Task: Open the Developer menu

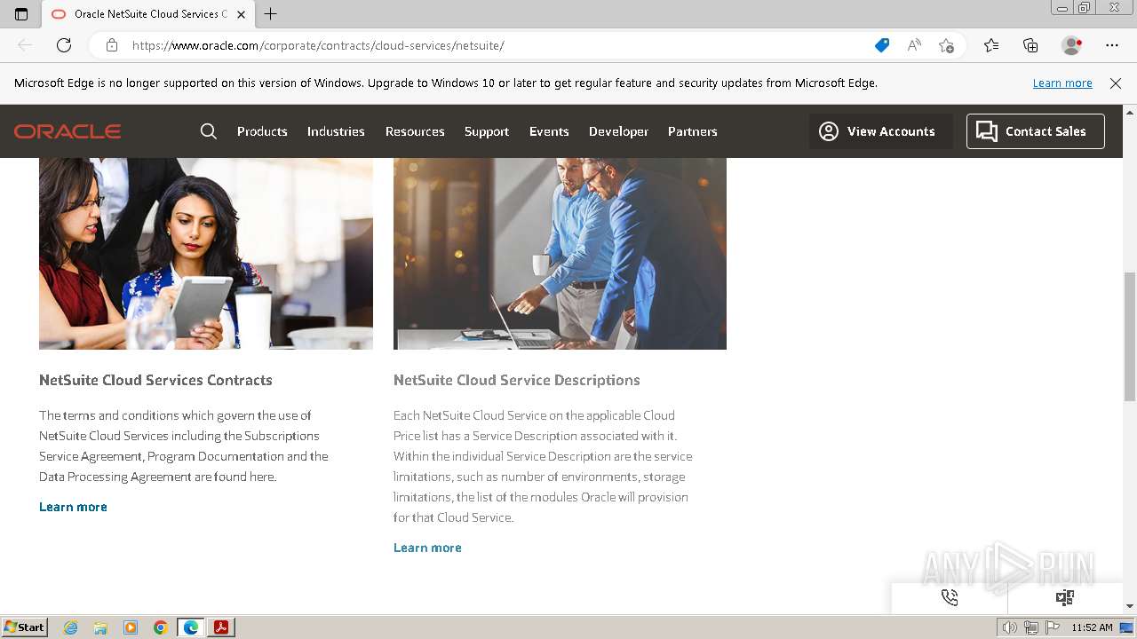Action: (618, 131)
